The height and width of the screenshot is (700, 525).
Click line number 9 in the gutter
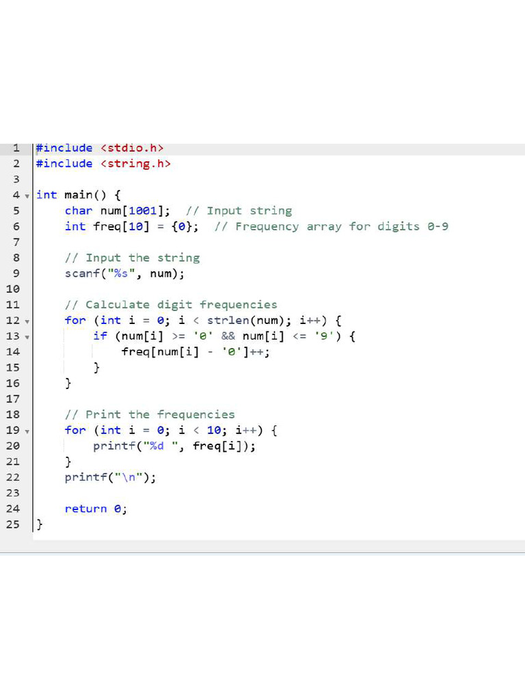16,273
